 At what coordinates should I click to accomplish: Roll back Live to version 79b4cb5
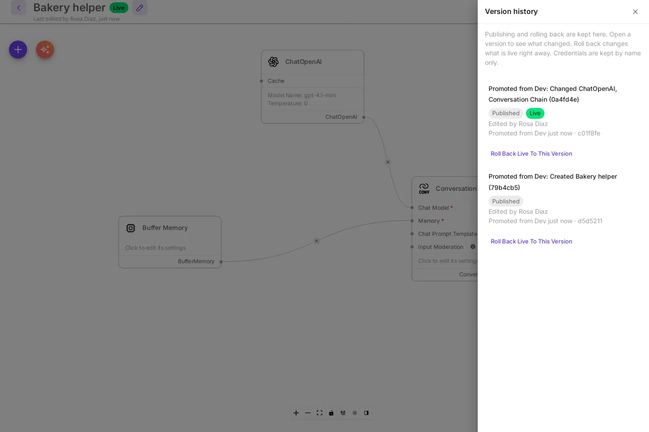[x=531, y=241]
